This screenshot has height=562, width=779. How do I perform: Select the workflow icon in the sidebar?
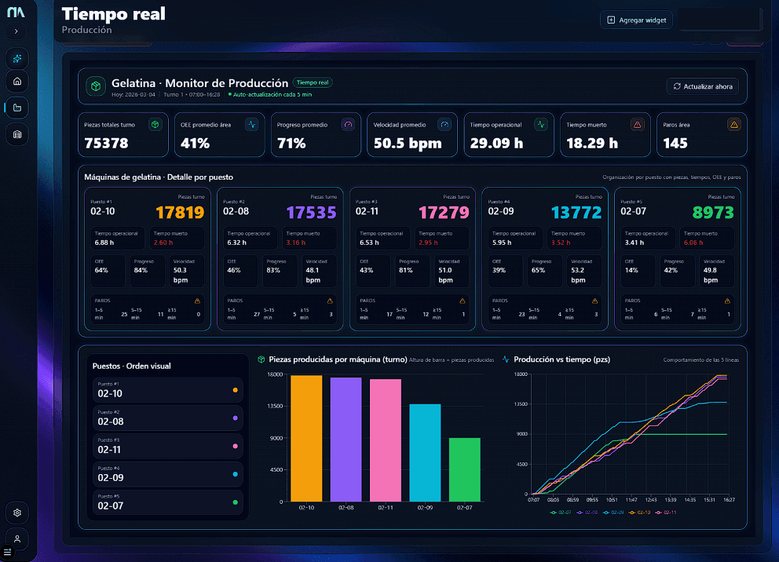point(16,57)
